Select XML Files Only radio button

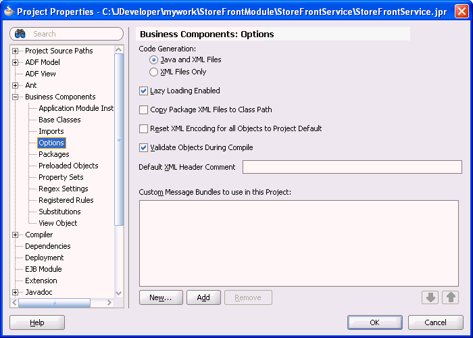pos(153,72)
